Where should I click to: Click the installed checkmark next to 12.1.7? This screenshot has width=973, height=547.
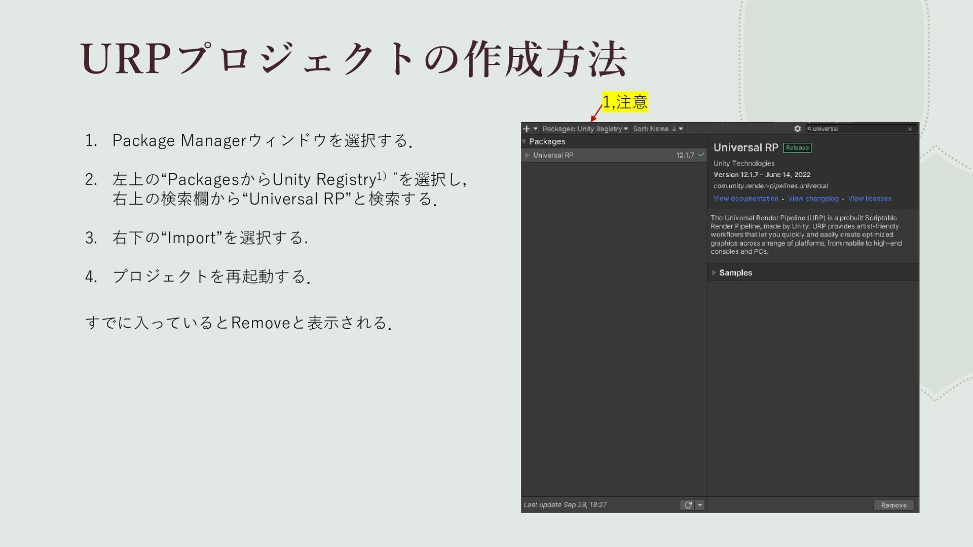pyautogui.click(x=701, y=155)
